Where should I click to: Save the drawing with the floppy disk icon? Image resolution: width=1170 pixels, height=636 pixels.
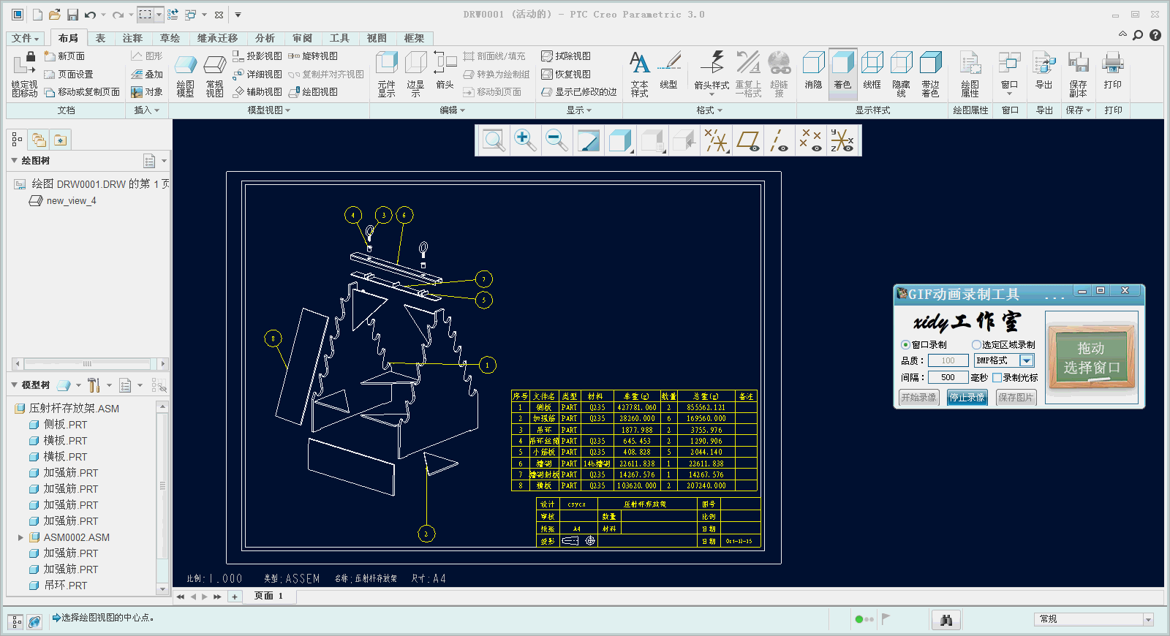(72, 15)
